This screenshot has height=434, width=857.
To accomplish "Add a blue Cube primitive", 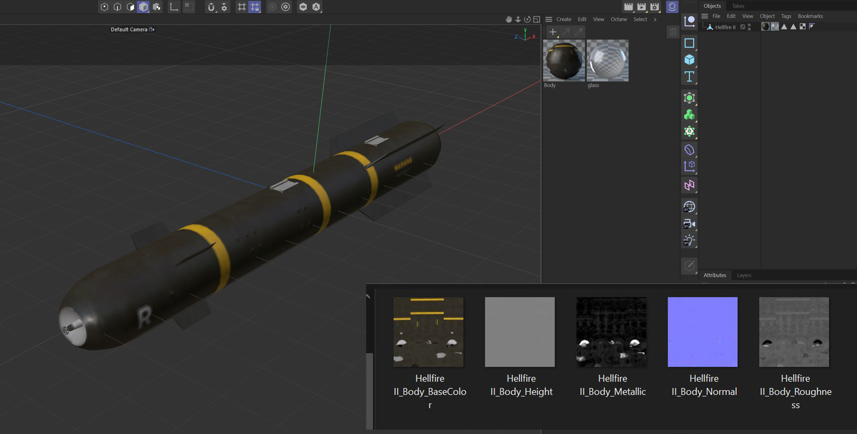I will pos(689,60).
